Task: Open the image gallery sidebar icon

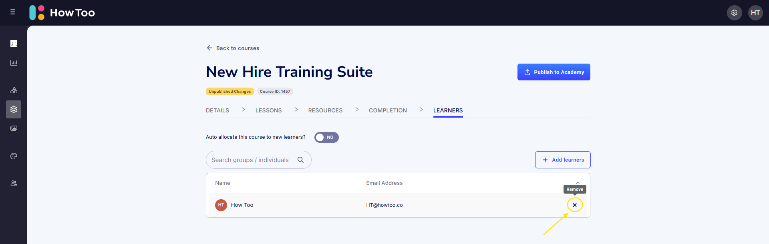Action: 14,128
